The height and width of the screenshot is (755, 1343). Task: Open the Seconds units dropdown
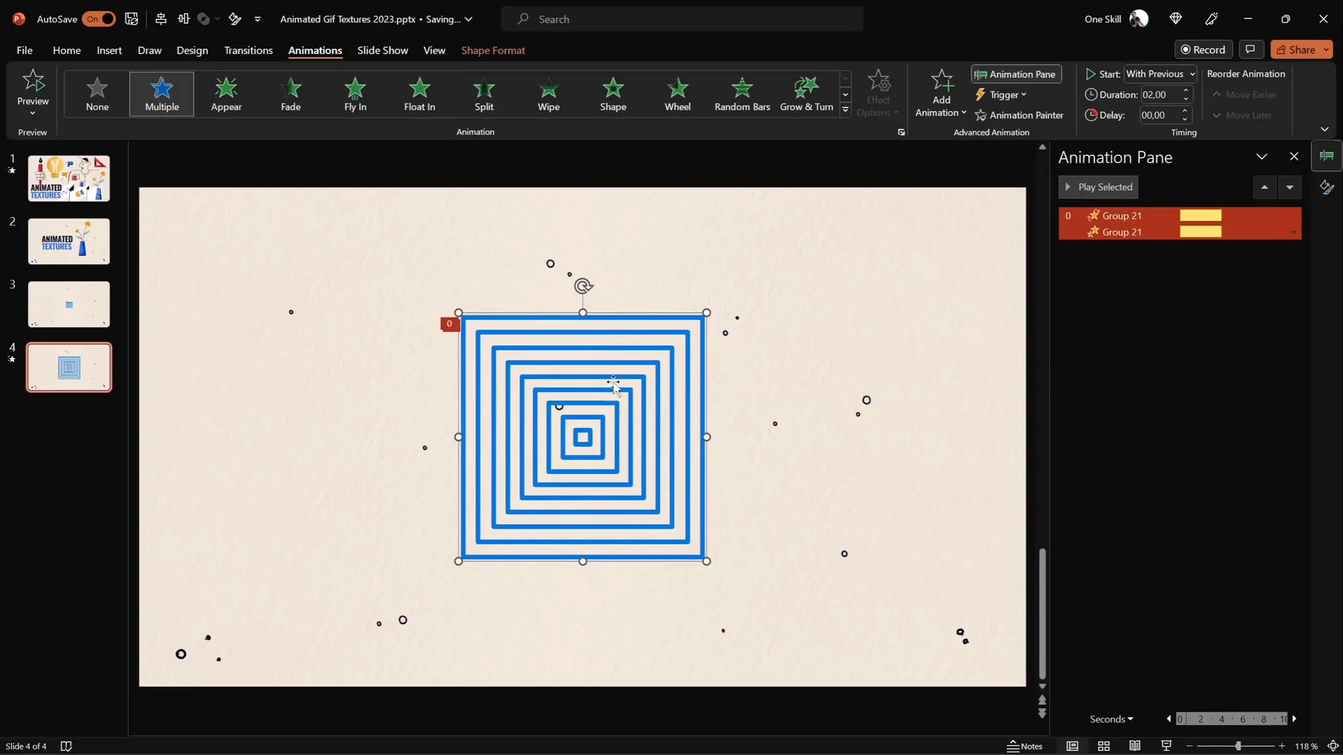(x=1111, y=719)
